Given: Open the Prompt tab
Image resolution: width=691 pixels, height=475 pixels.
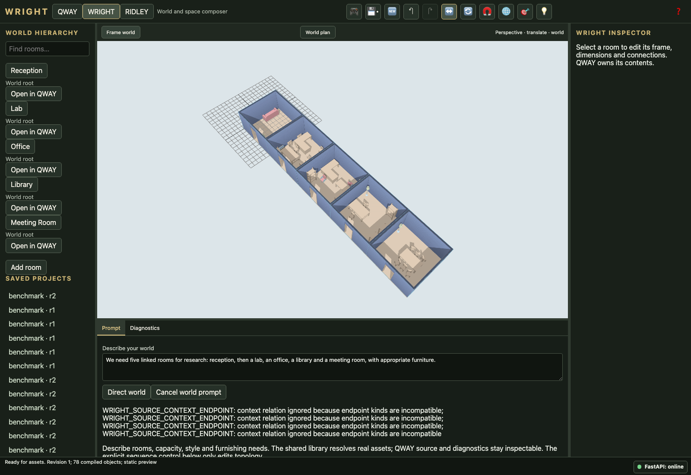Looking at the screenshot, I should point(111,328).
